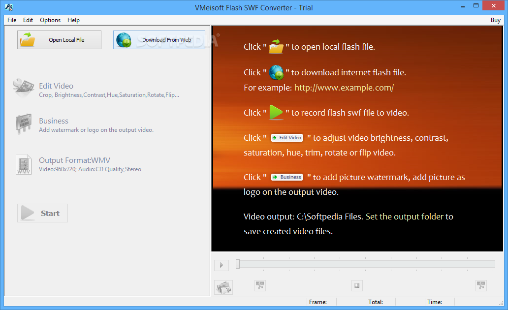The height and width of the screenshot is (310, 508).
Task: Click the playback timeline track
Action: [x=366, y=264]
